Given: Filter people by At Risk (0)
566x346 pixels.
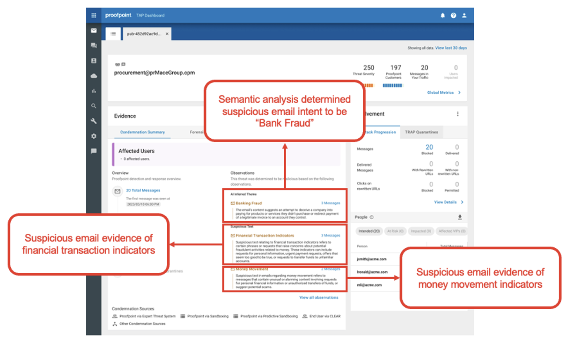Looking at the screenshot, I should (395, 231).
